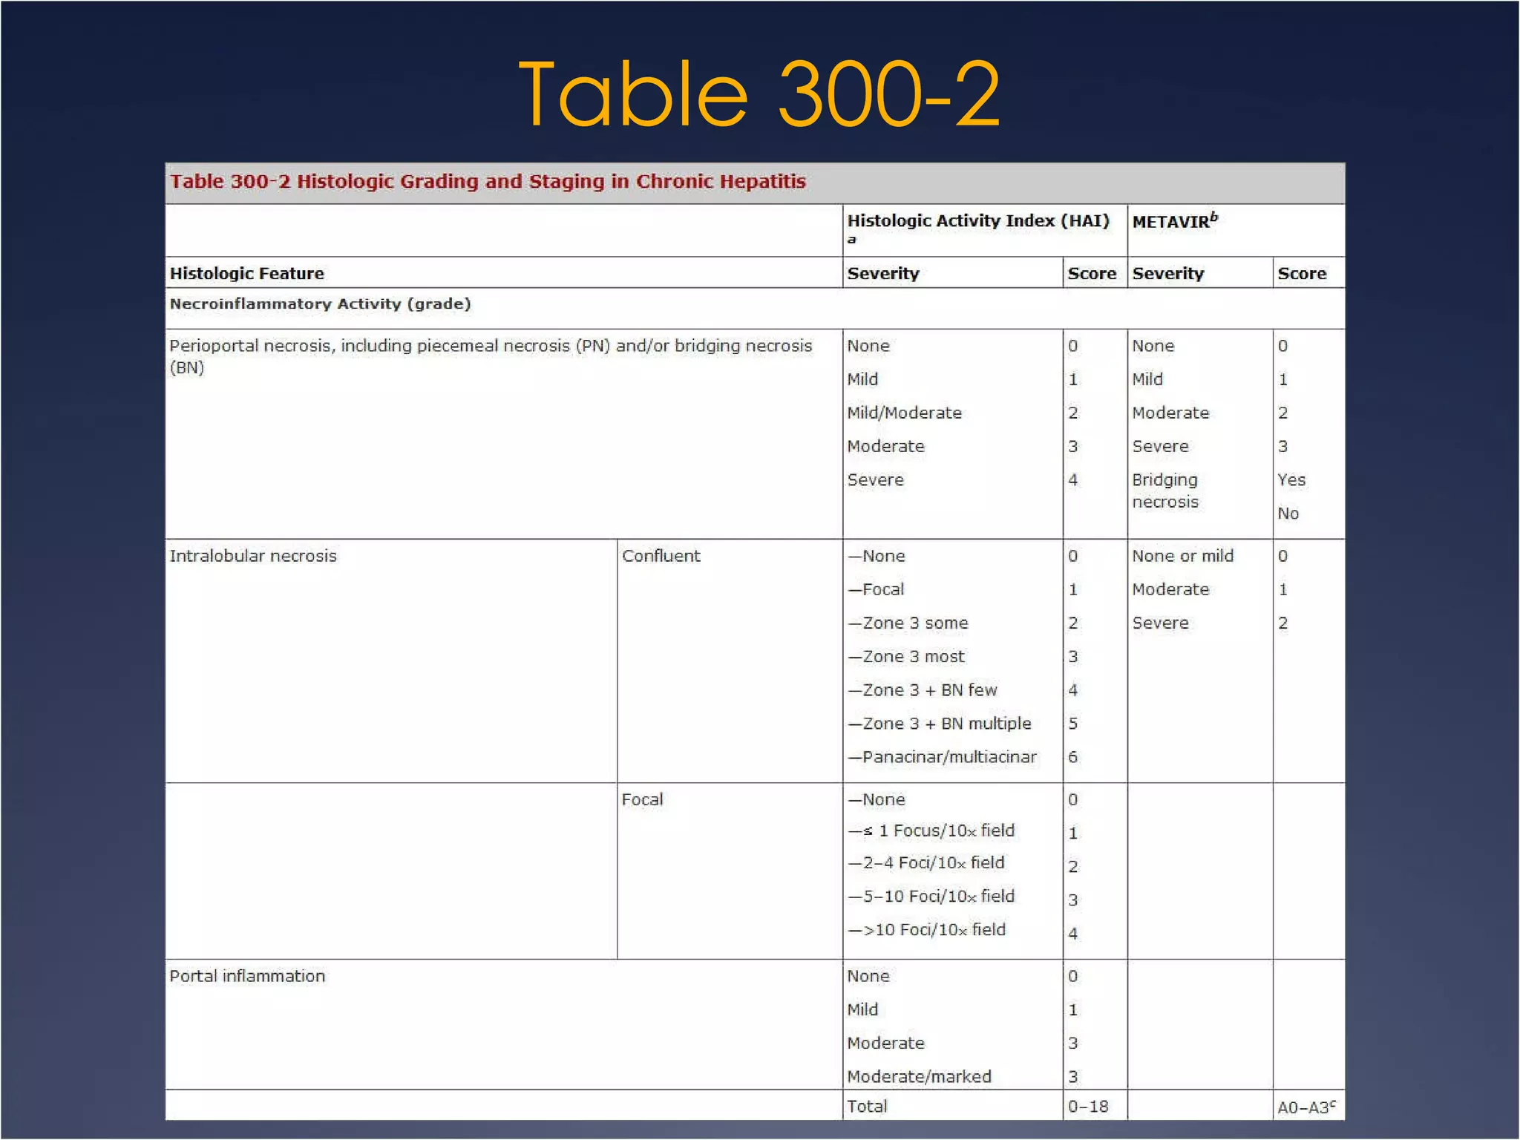Select '—>10 Foci/10x field' entry
This screenshot has width=1520, height=1140.
(x=927, y=929)
